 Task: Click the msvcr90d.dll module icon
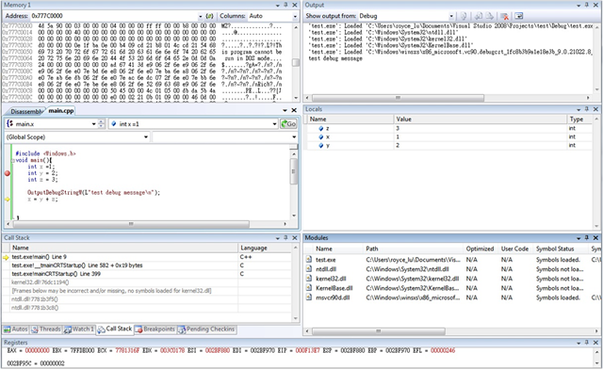(309, 297)
